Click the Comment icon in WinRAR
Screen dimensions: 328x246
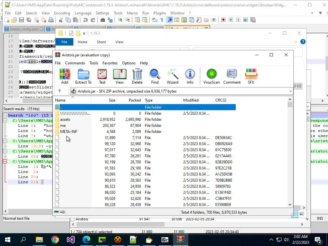pos(232,76)
